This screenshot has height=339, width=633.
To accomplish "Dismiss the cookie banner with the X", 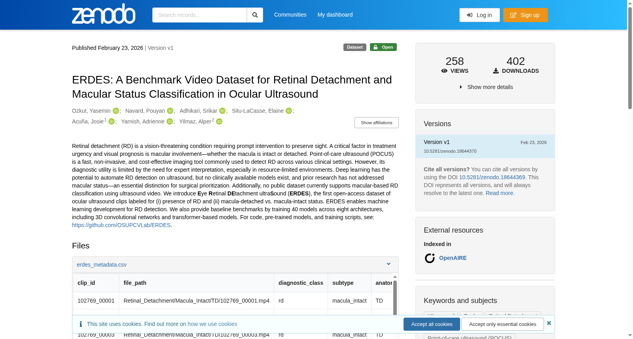I will click(x=549, y=323).
